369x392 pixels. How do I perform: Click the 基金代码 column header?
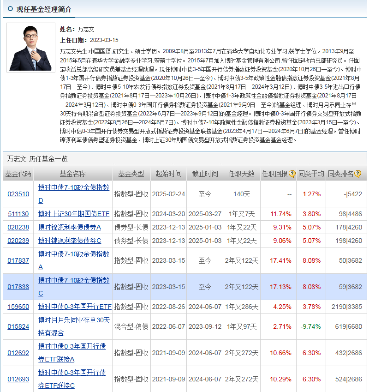point(18,174)
